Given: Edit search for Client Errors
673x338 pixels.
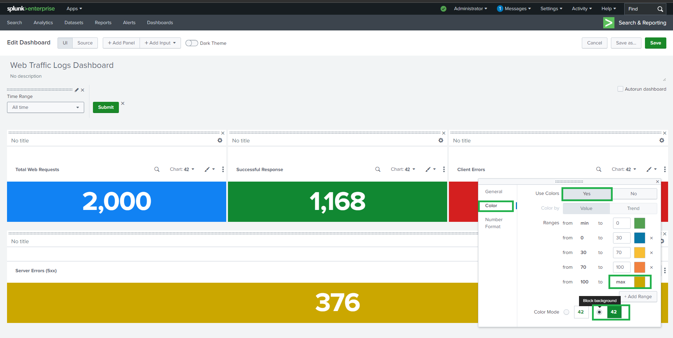Looking at the screenshot, I should 599,169.
